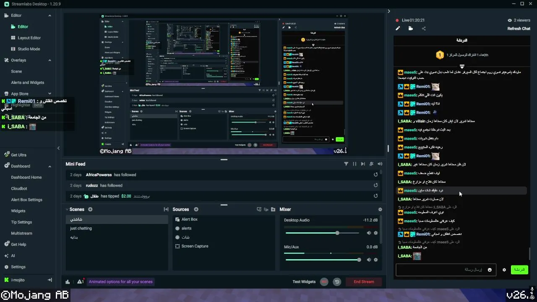
Task: Open Mixer advanced settings gear
Action: [x=380, y=209]
